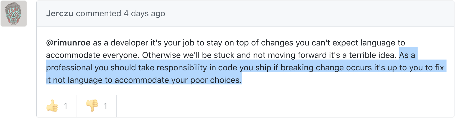Open the @rimunroe mention link
The width and height of the screenshot is (455, 118).
[x=68, y=43]
